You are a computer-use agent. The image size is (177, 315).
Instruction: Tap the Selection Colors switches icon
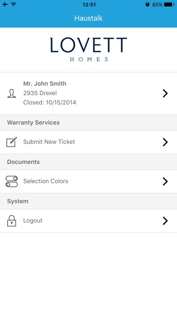click(x=12, y=181)
